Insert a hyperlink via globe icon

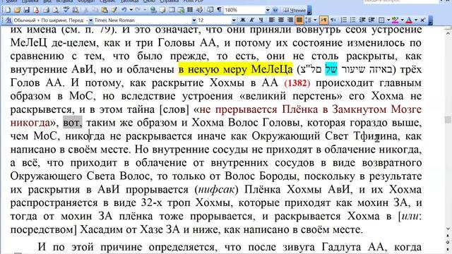click(x=153, y=10)
